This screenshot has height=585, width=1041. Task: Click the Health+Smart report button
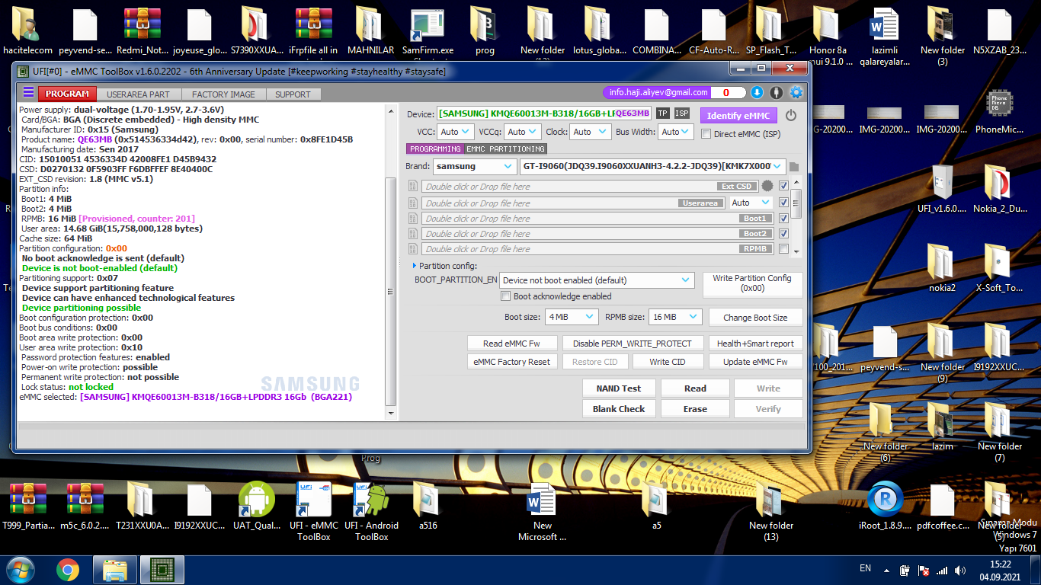755,344
